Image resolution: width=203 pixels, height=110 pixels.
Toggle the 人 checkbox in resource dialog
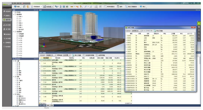(143, 31)
